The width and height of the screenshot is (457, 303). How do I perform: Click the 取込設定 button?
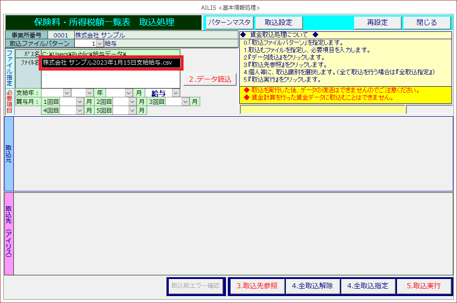coord(278,23)
